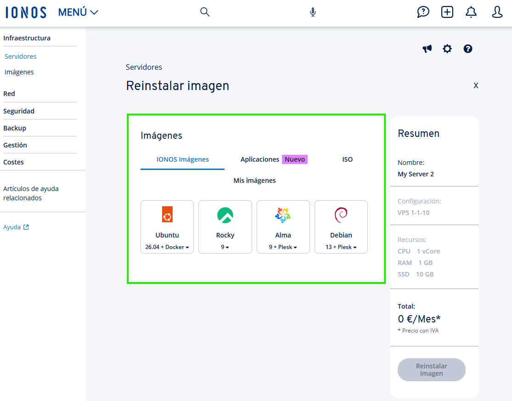Click the 1 vCore CPU value
This screenshot has height=401, width=512.
pos(428,251)
